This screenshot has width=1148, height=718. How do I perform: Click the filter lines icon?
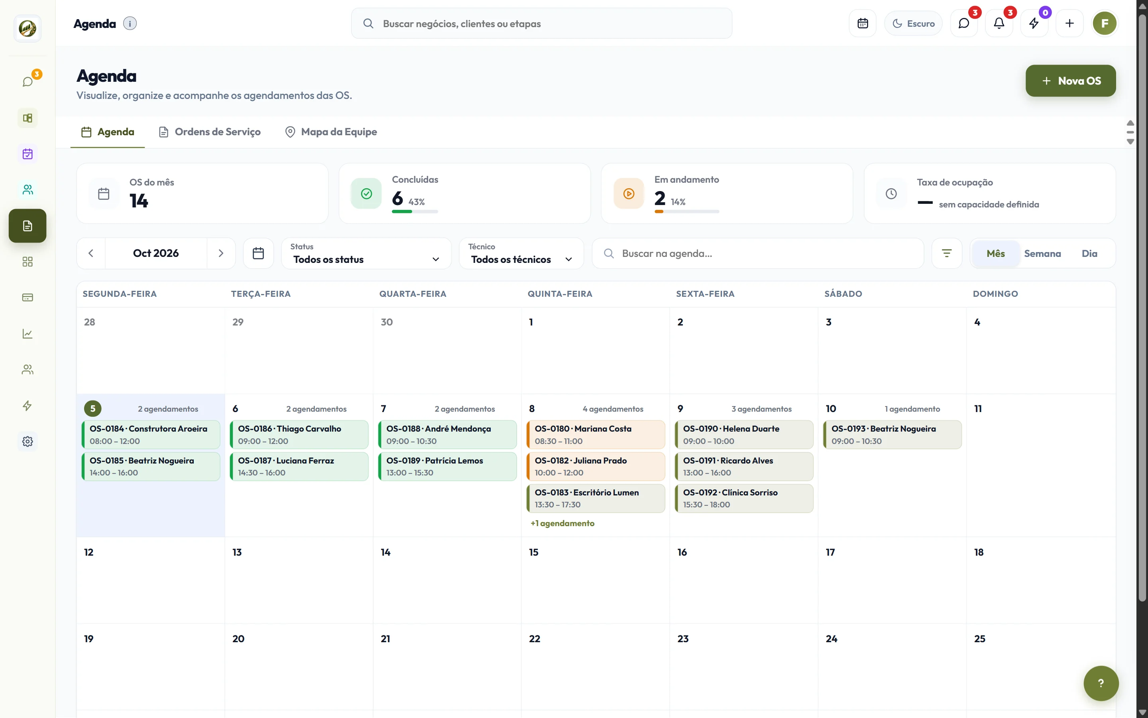coord(946,253)
